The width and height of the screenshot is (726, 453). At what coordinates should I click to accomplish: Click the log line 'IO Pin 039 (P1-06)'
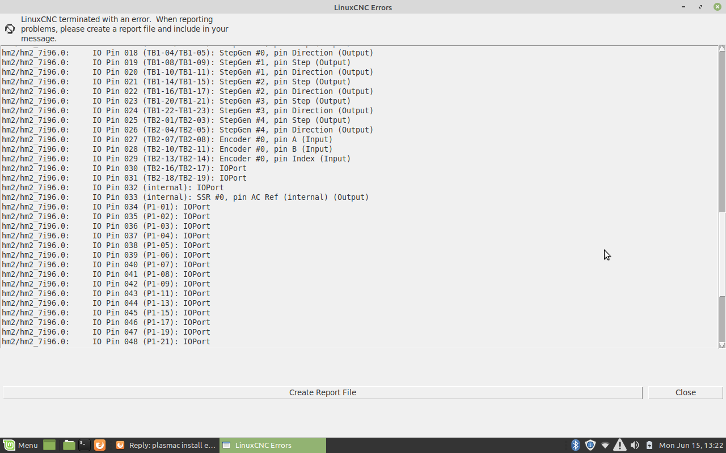click(x=106, y=255)
